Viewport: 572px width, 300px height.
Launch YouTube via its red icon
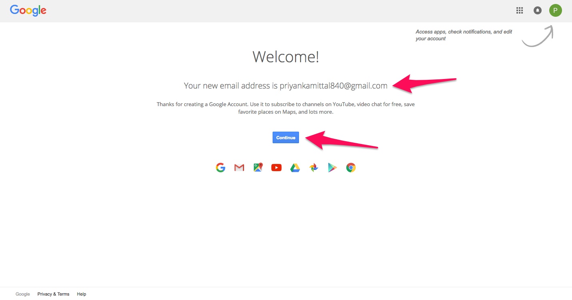click(276, 168)
